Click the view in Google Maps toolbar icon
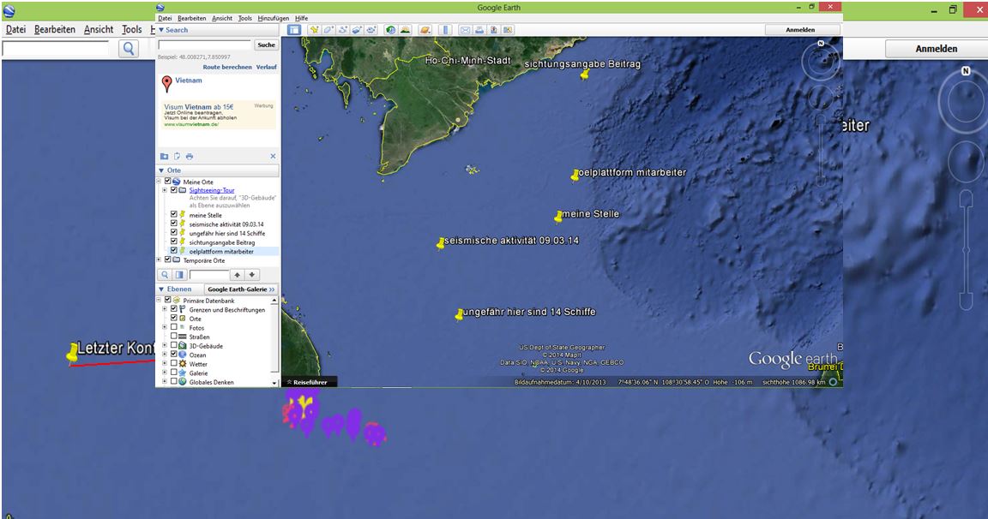Viewport: 988px width, 519px height. point(508,30)
